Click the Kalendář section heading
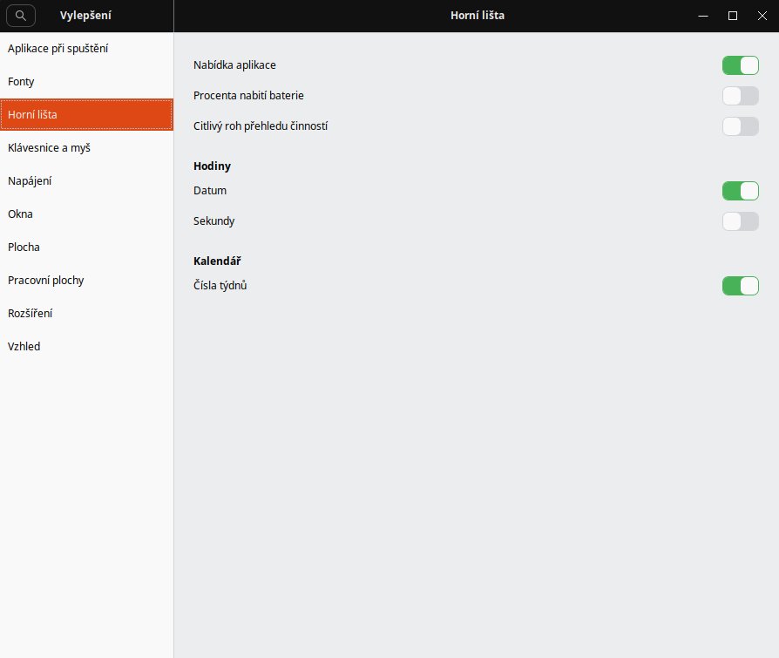 pyautogui.click(x=217, y=261)
